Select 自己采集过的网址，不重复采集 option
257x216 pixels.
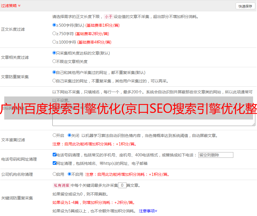54,81
